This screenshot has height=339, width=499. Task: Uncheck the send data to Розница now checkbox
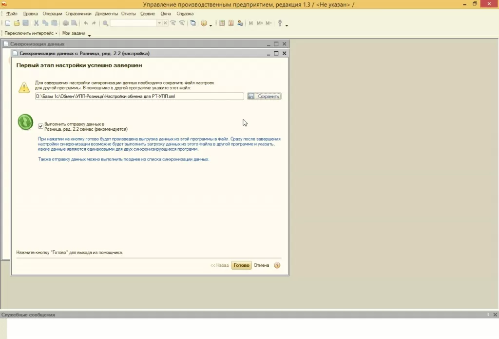41,126
